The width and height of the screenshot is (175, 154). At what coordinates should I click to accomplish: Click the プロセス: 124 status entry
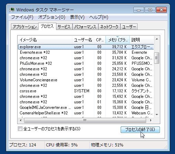23,145
